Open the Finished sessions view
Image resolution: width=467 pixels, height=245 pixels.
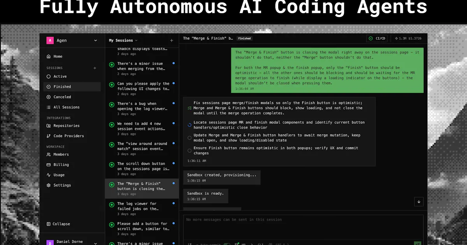pyautogui.click(x=72, y=87)
